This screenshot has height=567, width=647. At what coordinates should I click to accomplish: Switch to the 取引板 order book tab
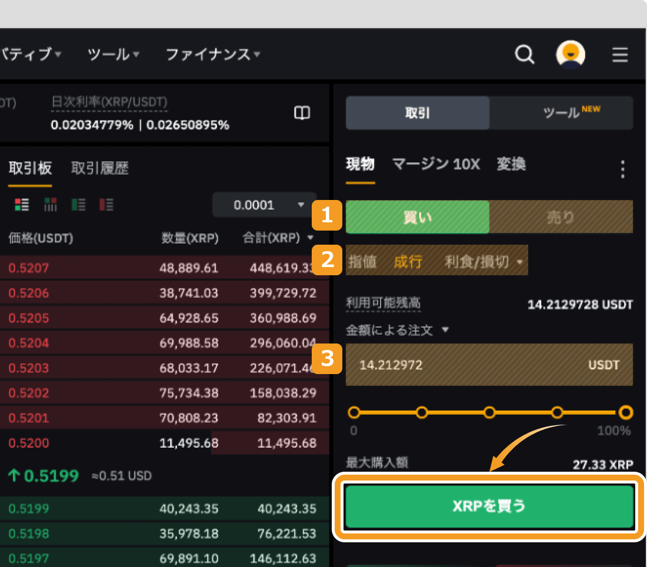[x=30, y=168]
